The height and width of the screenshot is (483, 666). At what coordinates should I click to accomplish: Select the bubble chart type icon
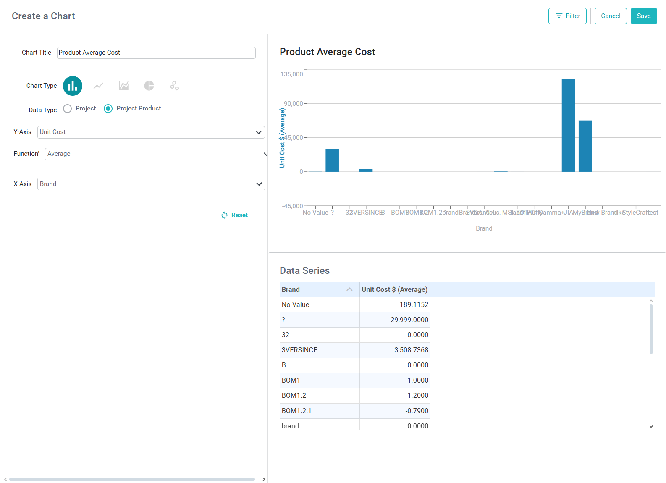point(174,86)
